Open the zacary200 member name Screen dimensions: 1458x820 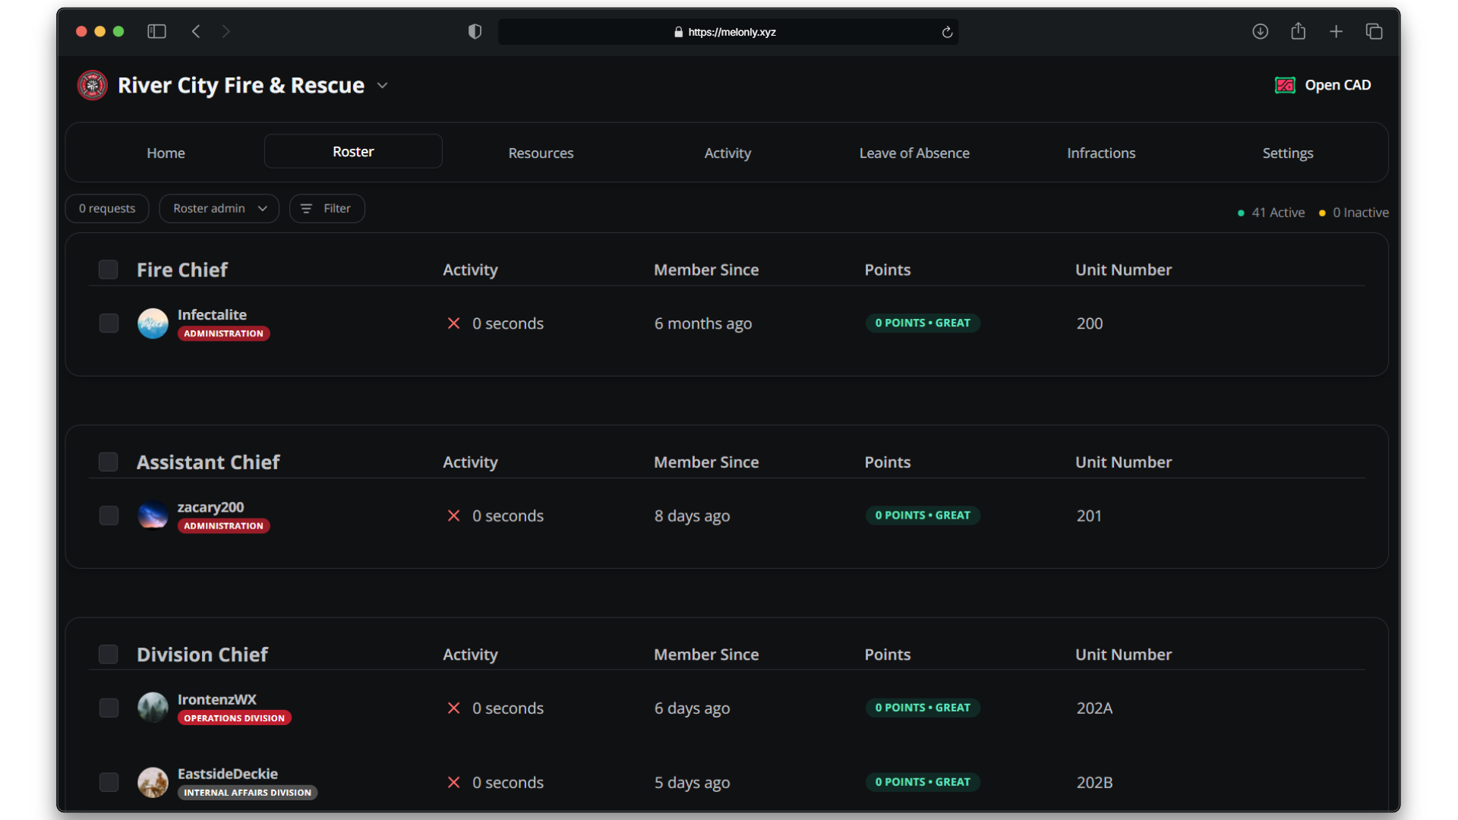point(210,506)
